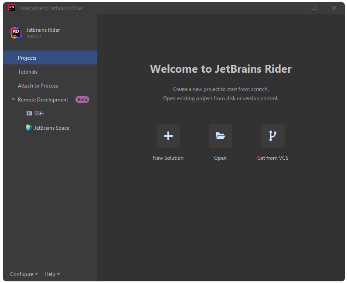The width and height of the screenshot is (347, 283).
Task: Select the Remote Development item
Action: point(43,100)
